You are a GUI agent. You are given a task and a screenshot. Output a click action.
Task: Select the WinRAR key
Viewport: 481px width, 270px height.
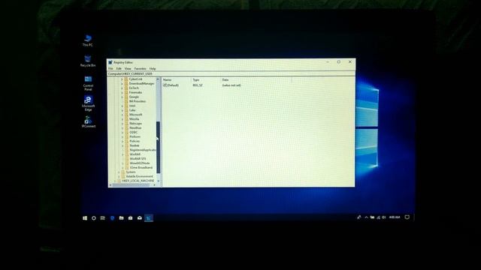click(x=135, y=154)
